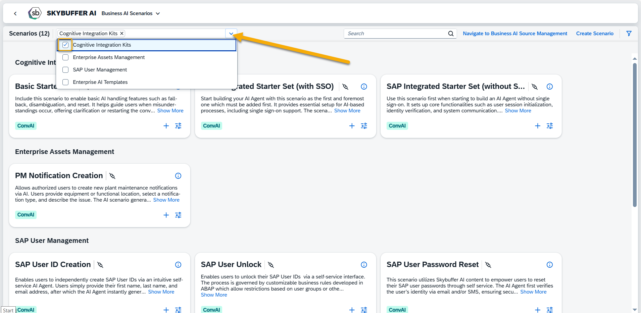
Task: Click ConvAI tag on Starter Set without SSO
Action: tap(397, 126)
